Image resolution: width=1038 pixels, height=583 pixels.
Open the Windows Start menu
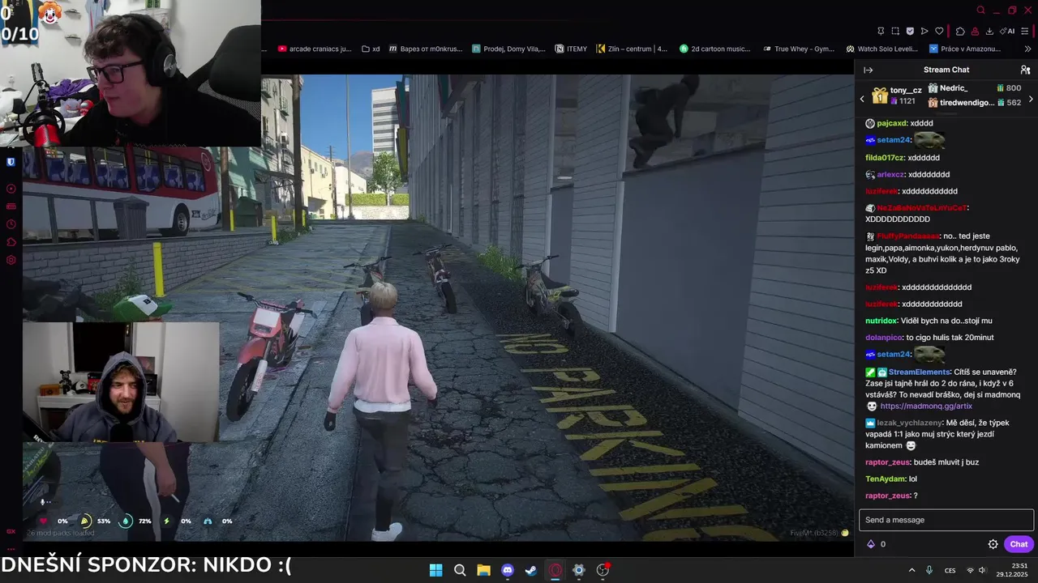click(x=435, y=570)
